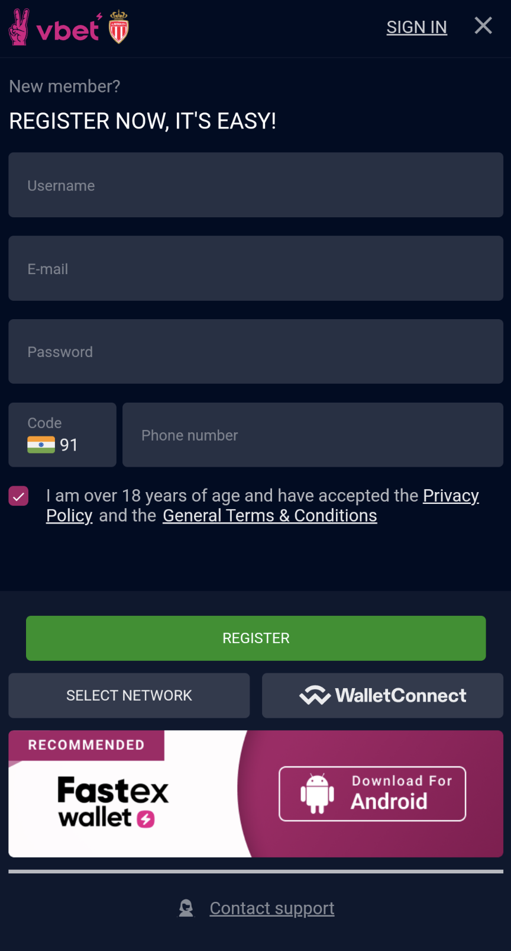511x951 pixels.
Task: Click Download For Android
Action: (372, 793)
